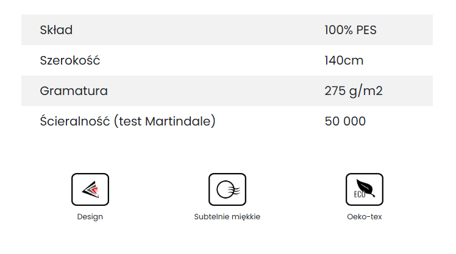Click the Oeko-tex caption text

[x=365, y=217]
